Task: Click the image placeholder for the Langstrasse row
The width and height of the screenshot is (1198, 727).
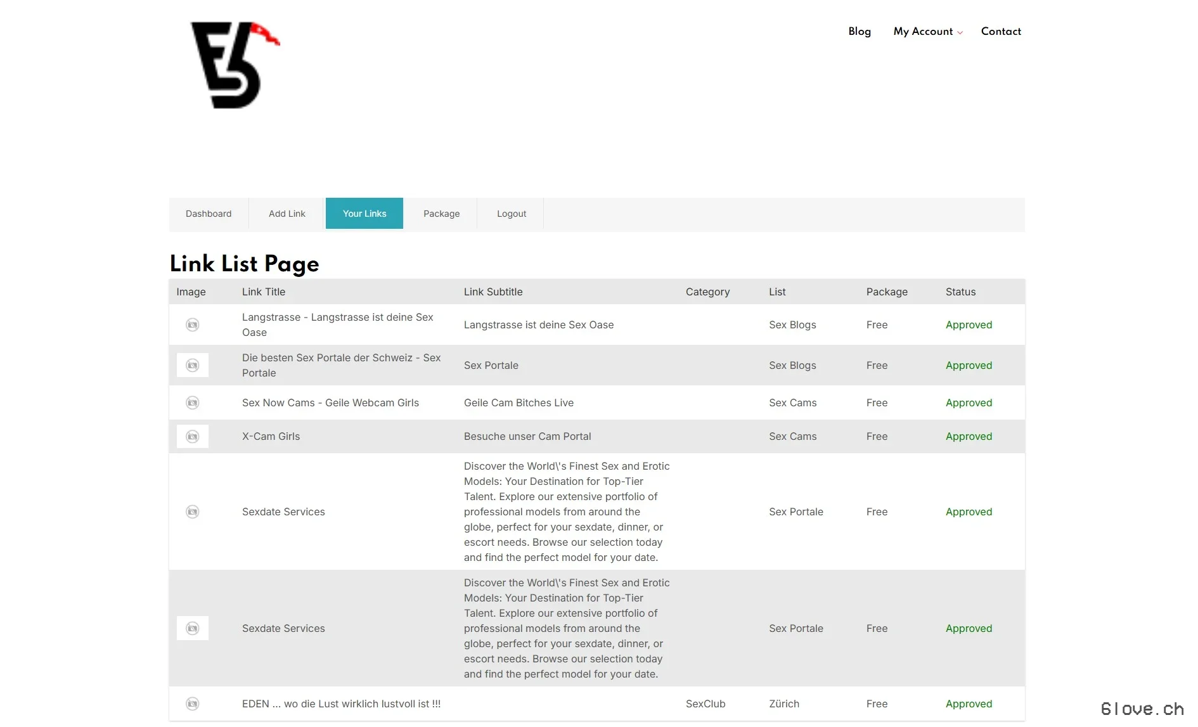Action: (x=193, y=325)
